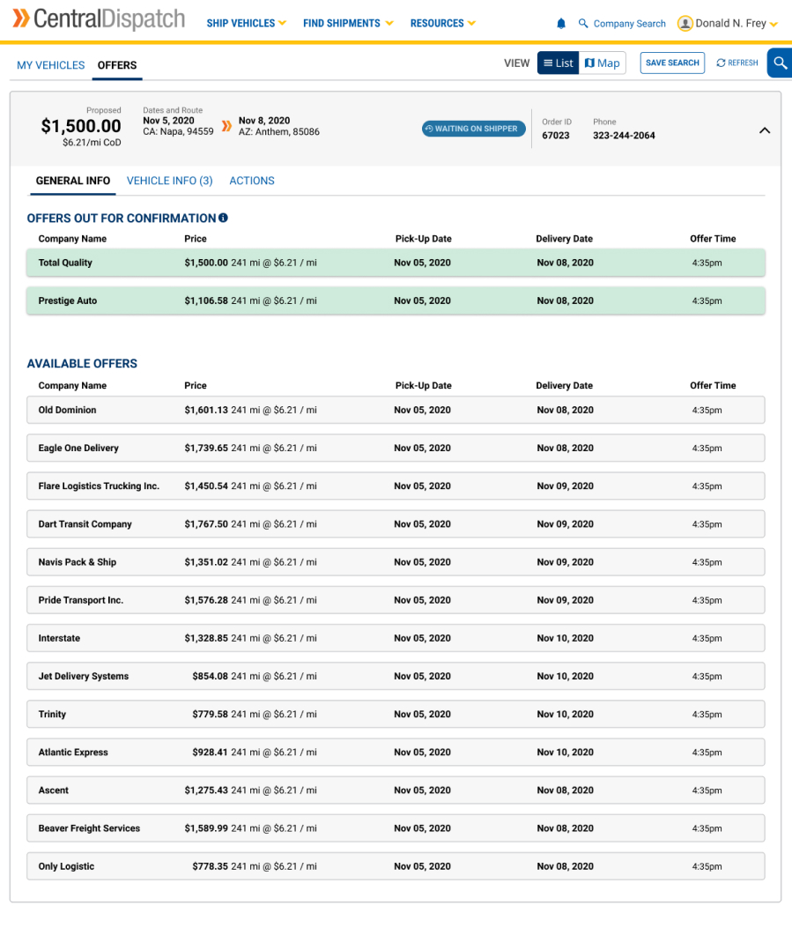The width and height of the screenshot is (792, 935).
Task: Switch to the Actions tab
Action: coord(252,181)
